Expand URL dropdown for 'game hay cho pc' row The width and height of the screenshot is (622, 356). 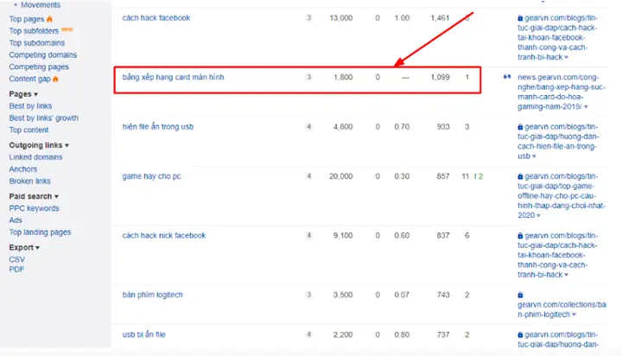tap(538, 216)
